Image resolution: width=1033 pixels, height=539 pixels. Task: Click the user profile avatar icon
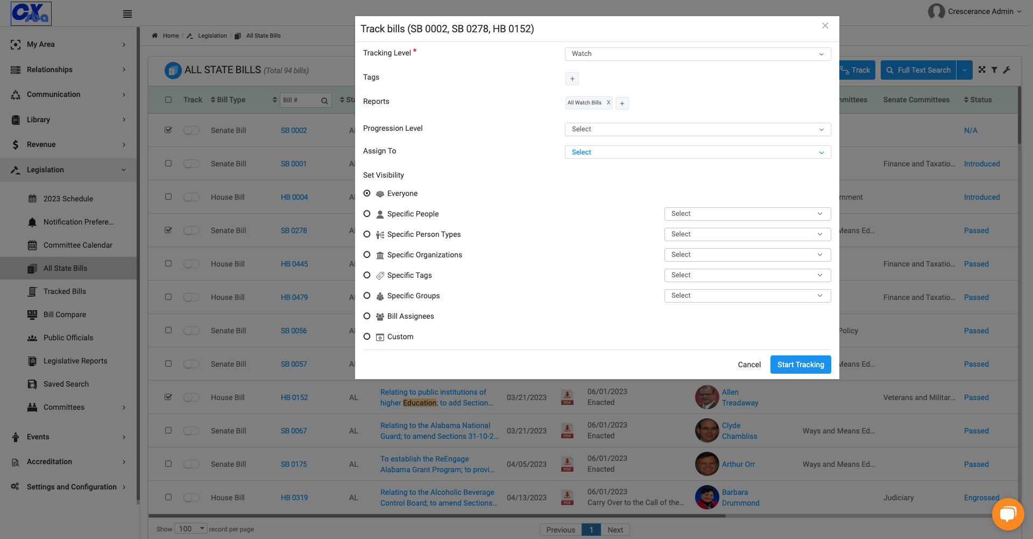point(936,11)
